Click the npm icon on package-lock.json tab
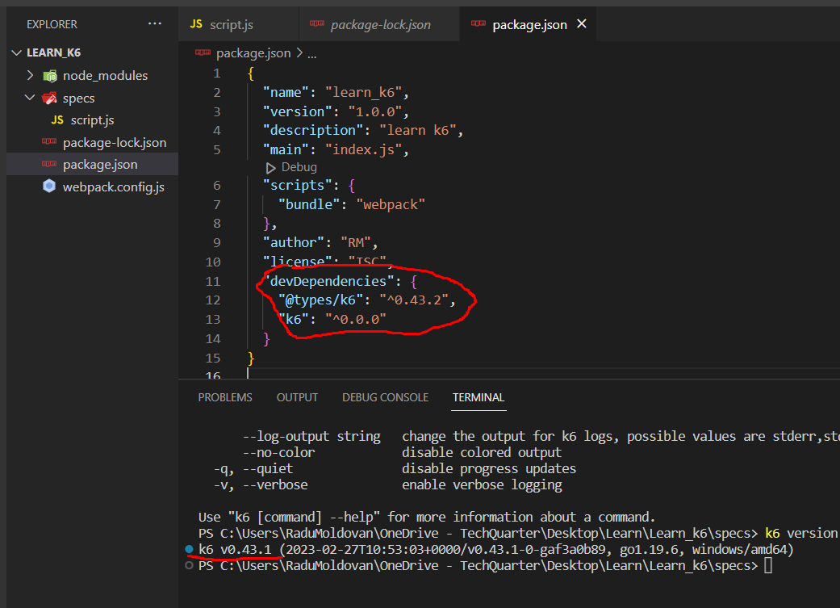Screen dimensions: 840x608 pyautogui.click(x=317, y=23)
